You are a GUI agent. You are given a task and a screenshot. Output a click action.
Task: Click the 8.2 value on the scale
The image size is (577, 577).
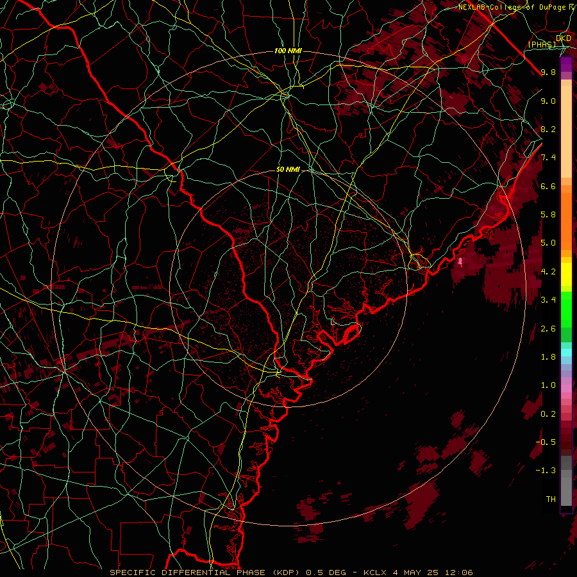548,129
